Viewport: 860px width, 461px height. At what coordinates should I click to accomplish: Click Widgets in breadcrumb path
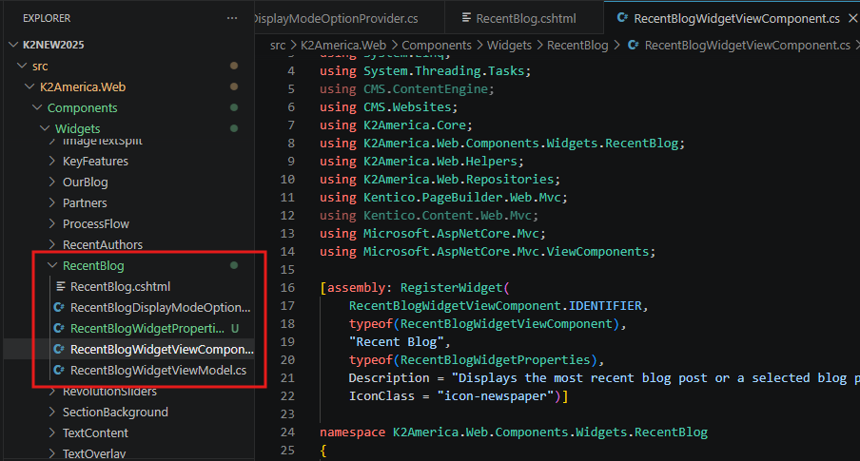(509, 45)
